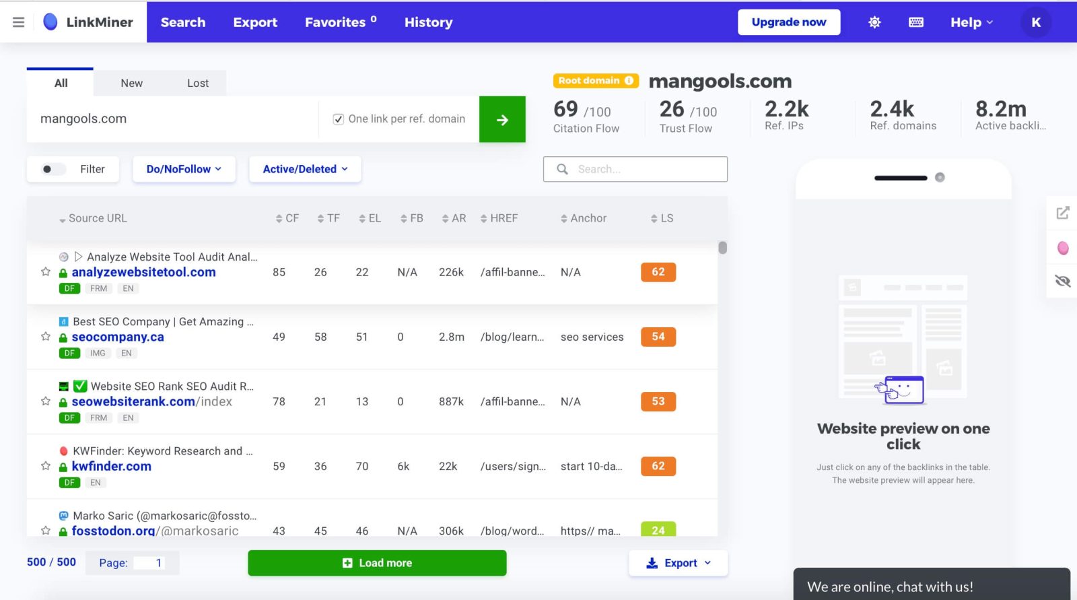This screenshot has height=600, width=1077.
Task: Sort by Anchor column header
Action: (584, 218)
